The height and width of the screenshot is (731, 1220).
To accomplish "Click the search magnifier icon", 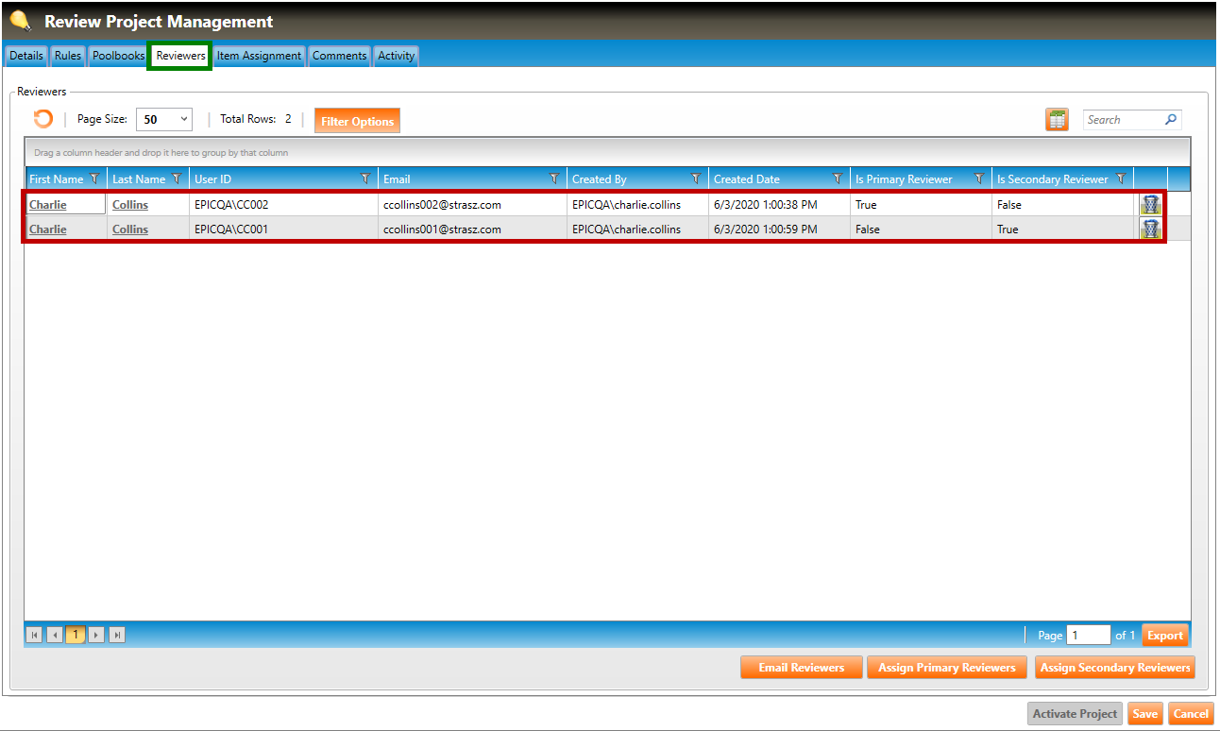I will (x=1171, y=120).
